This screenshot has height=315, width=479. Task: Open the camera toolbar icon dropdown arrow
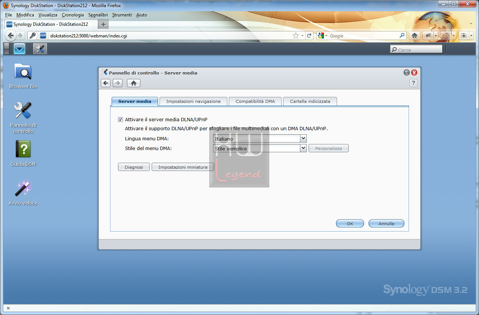click(471, 36)
